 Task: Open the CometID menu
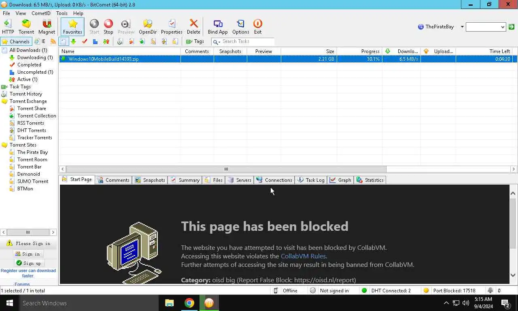[x=41, y=13]
